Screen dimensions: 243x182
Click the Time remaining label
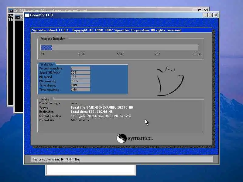coord(49,89)
